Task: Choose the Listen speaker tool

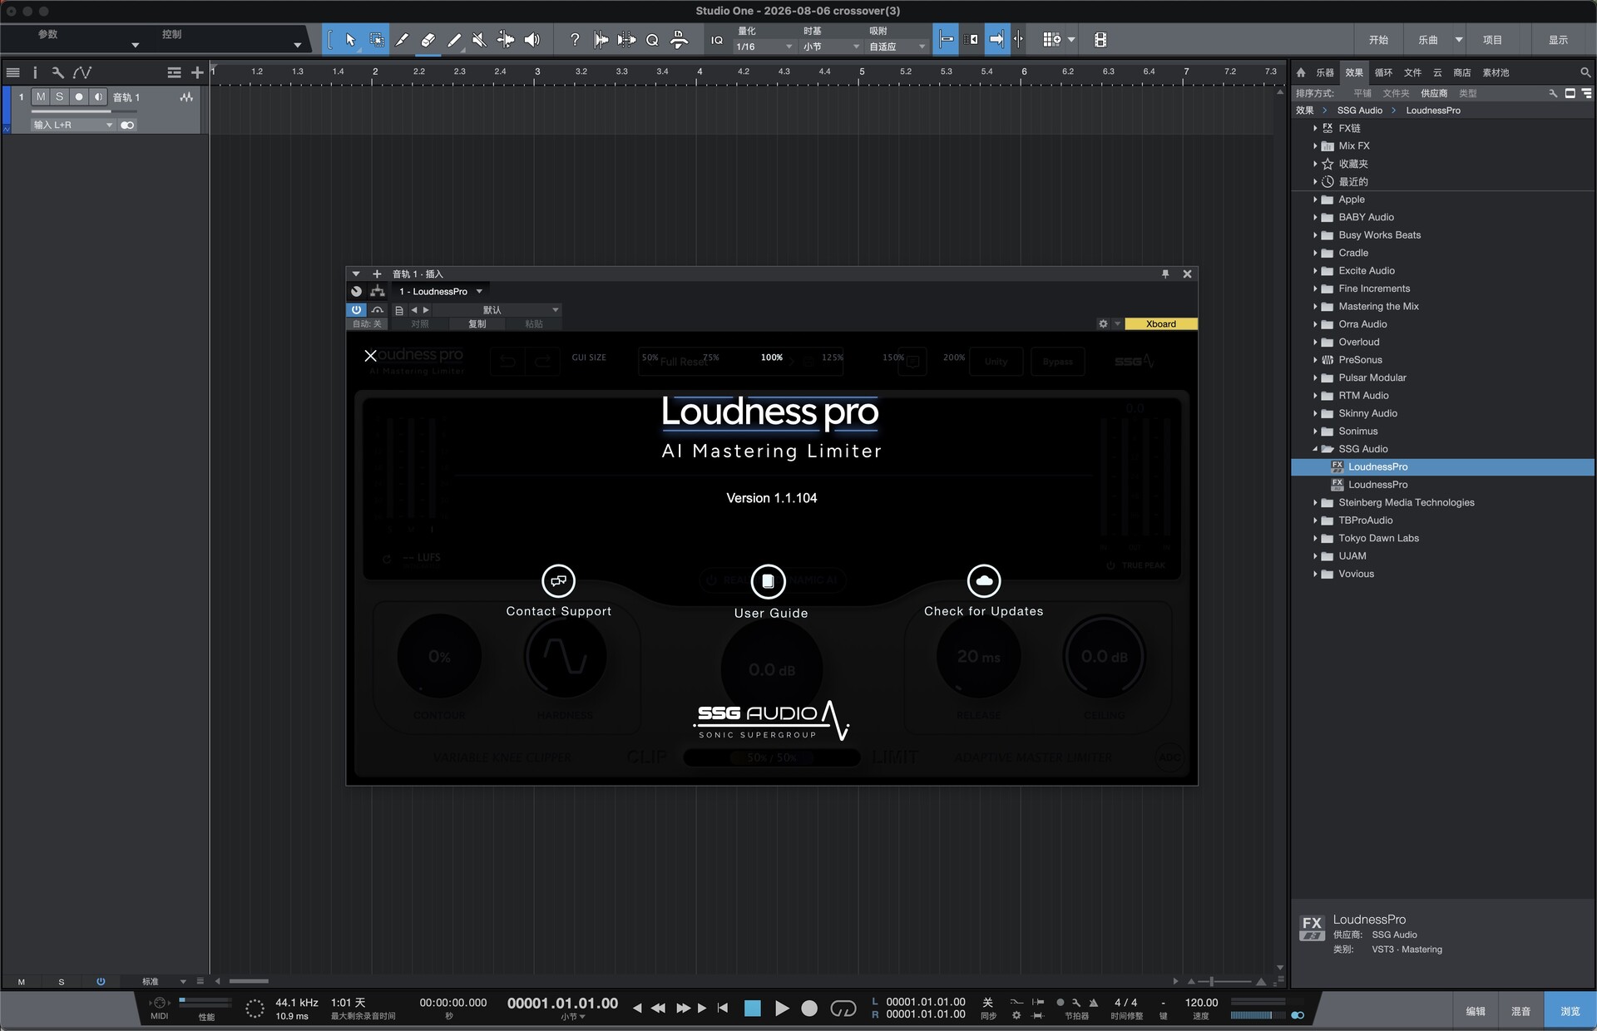Action: point(532,39)
